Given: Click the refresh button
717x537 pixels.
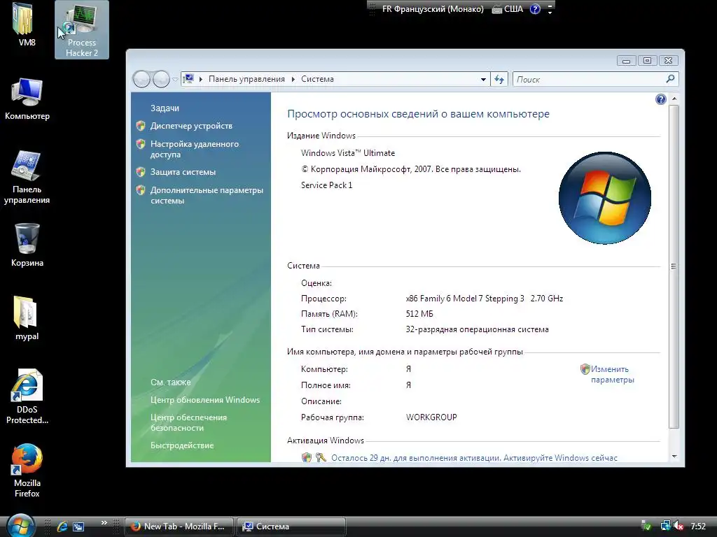Looking at the screenshot, I should (x=499, y=80).
